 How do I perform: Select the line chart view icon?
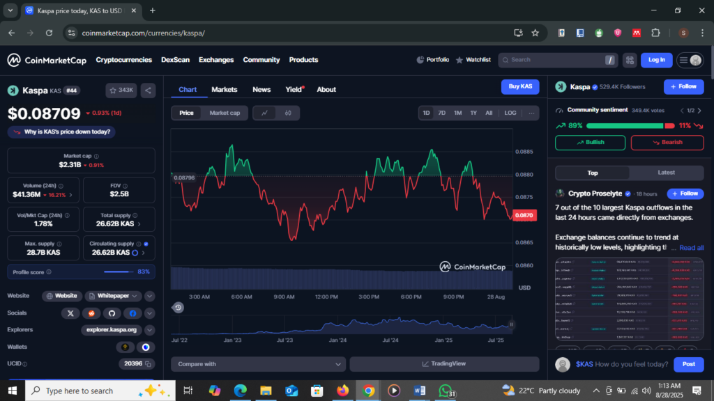(x=264, y=113)
